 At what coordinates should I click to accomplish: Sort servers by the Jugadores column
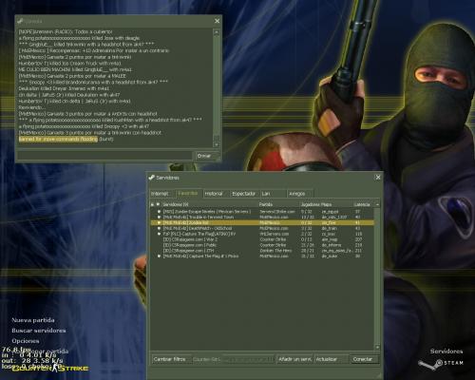[310, 204]
